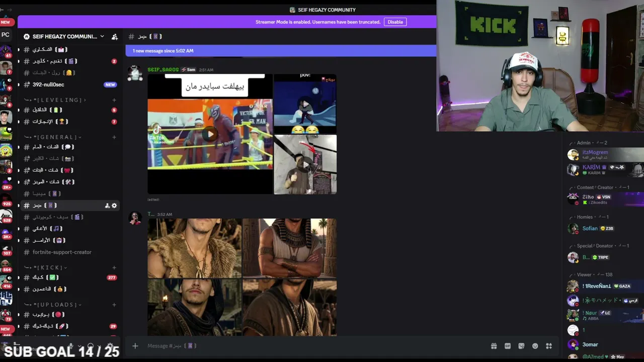Click SEIF_SAROS message avatar
Viewport: 644px width, 362px height.
point(135,74)
